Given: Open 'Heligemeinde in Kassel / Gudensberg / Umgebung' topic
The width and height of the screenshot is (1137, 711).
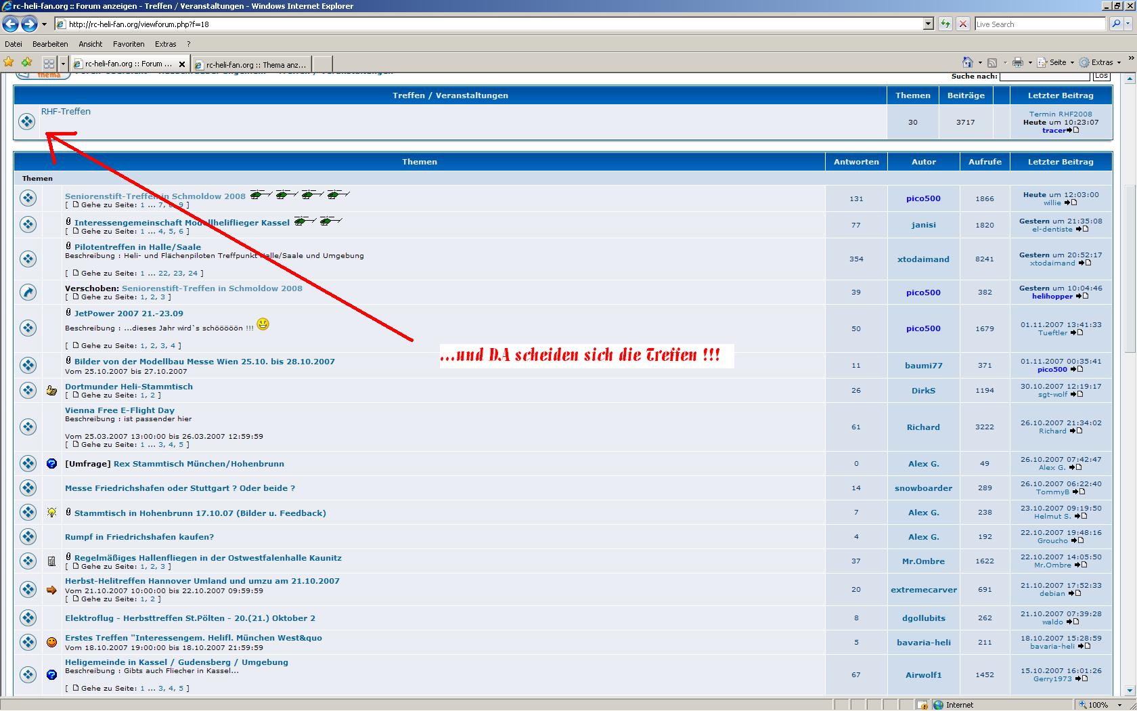Looking at the screenshot, I should coord(177,662).
